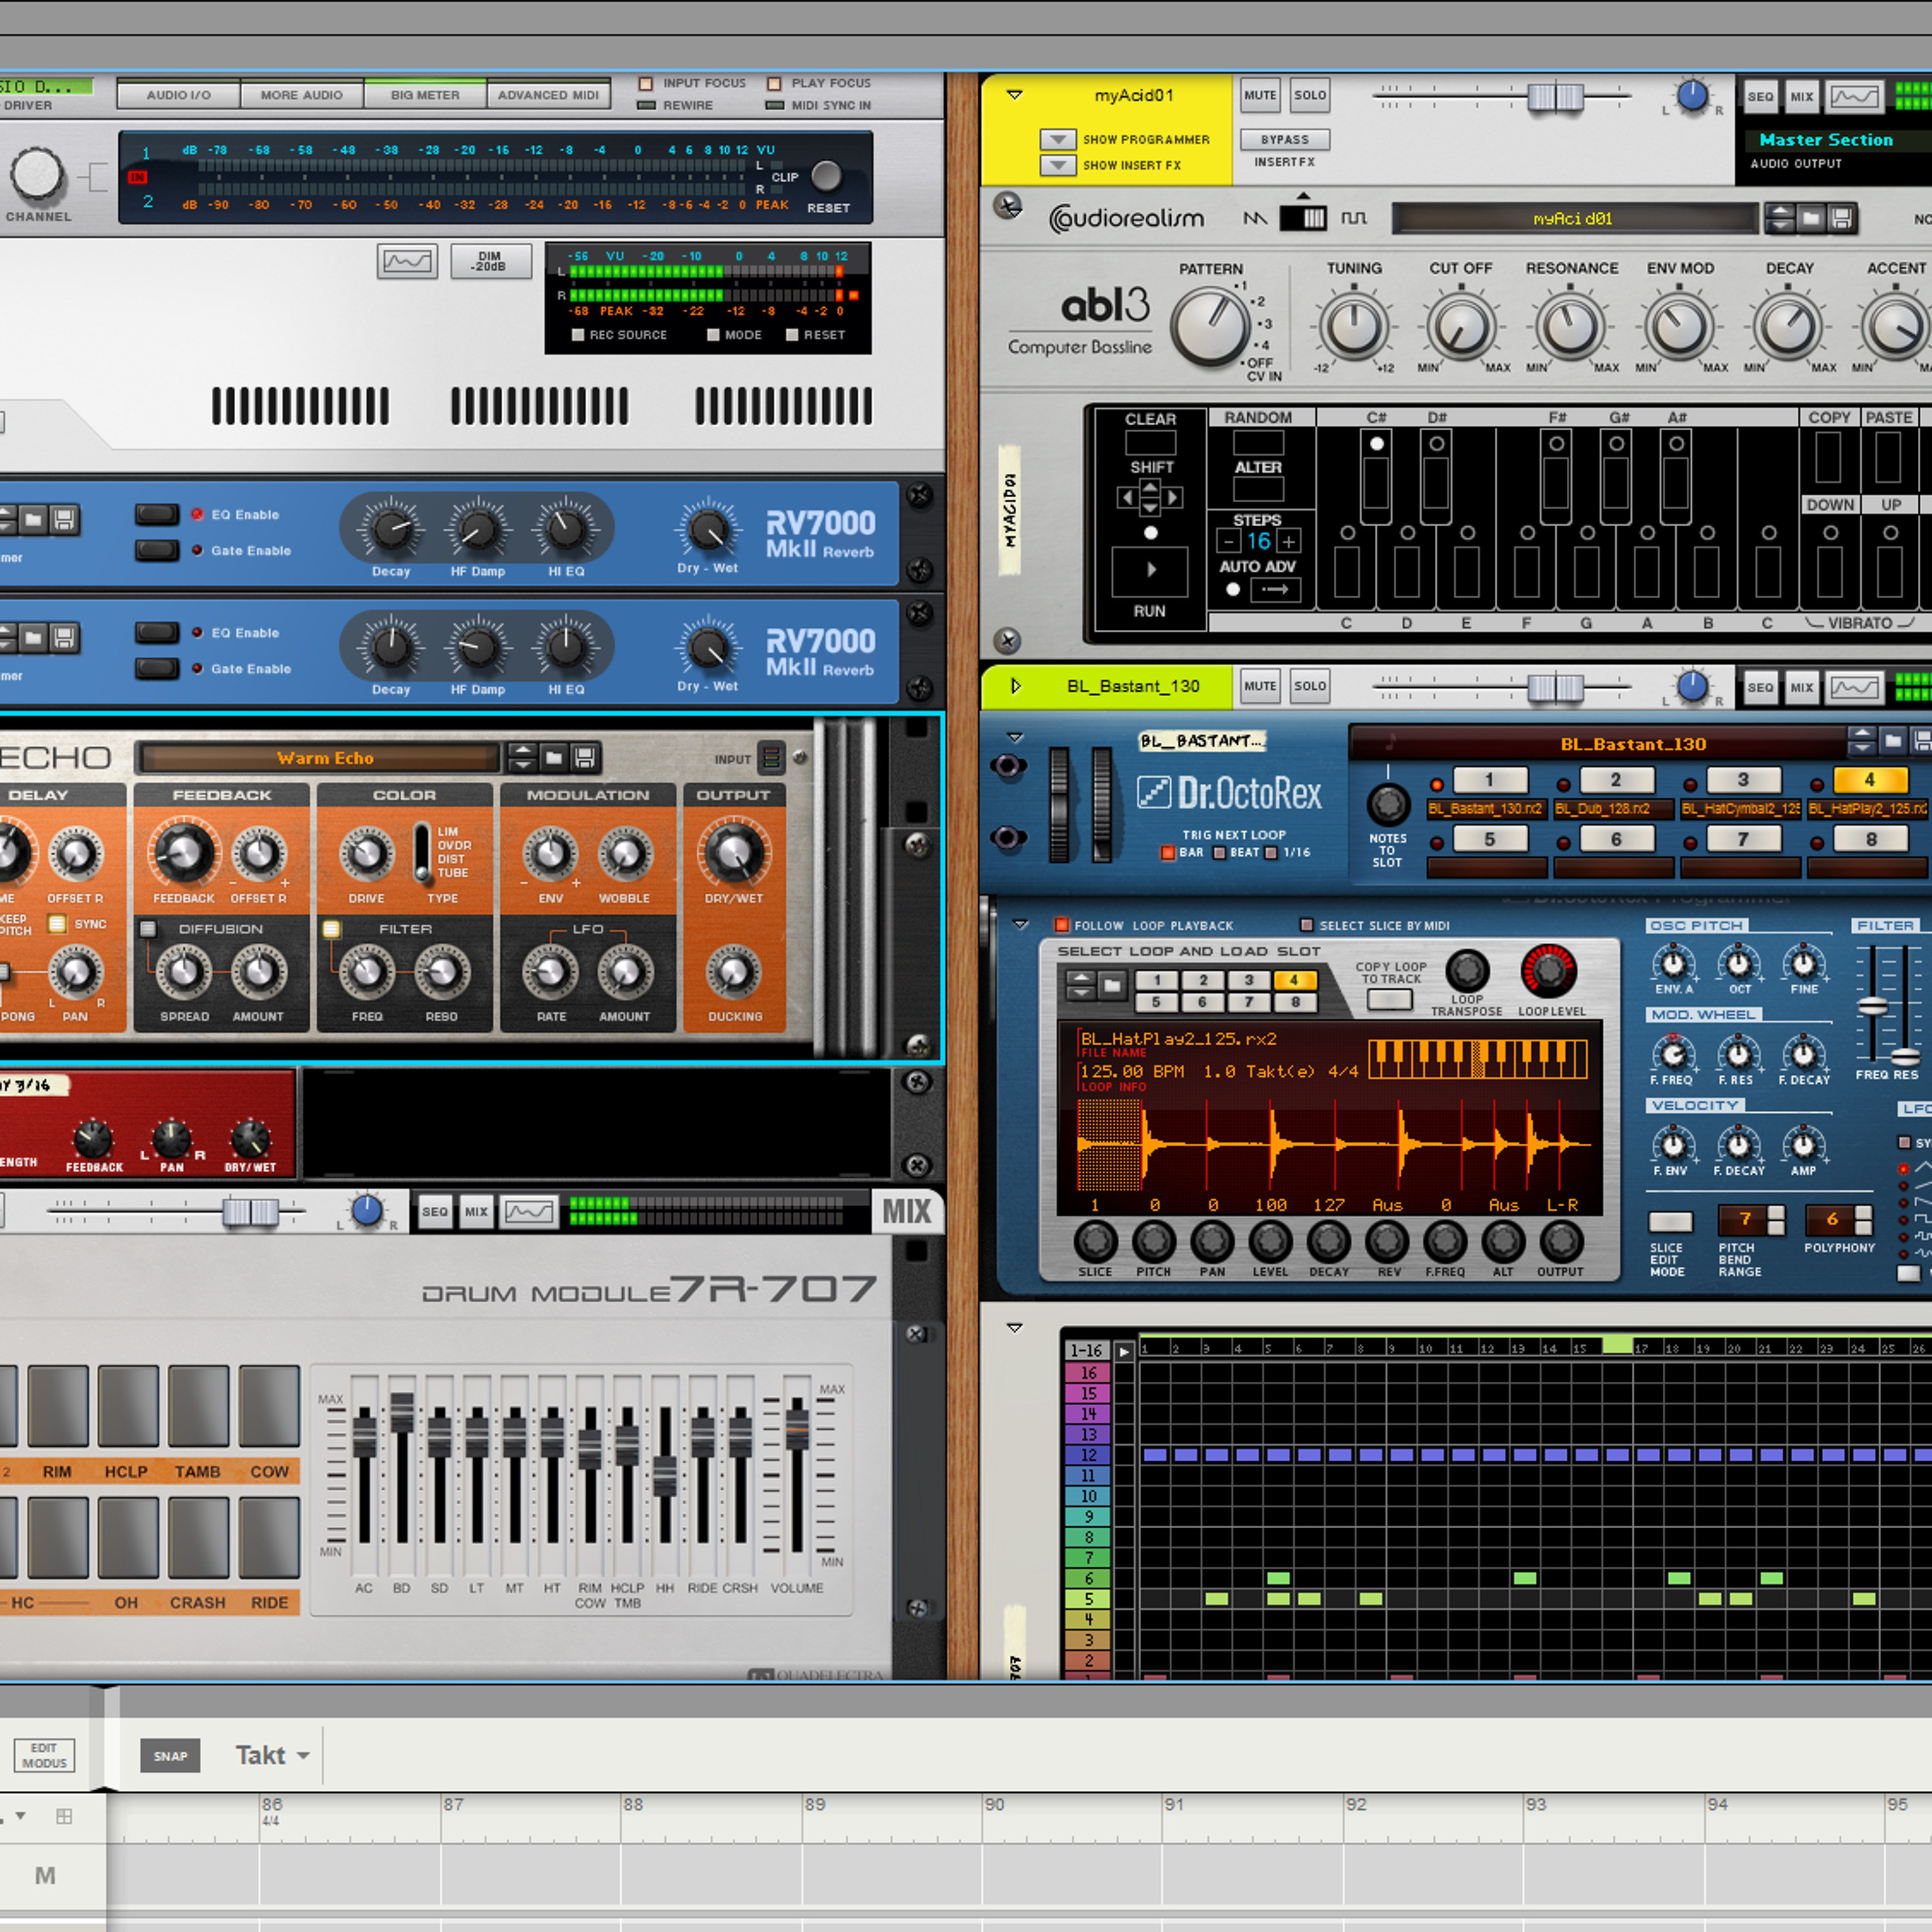Click the NOTES TO SLOT knob
Viewport: 1932px width, 1932px height.
pyautogui.click(x=1387, y=804)
